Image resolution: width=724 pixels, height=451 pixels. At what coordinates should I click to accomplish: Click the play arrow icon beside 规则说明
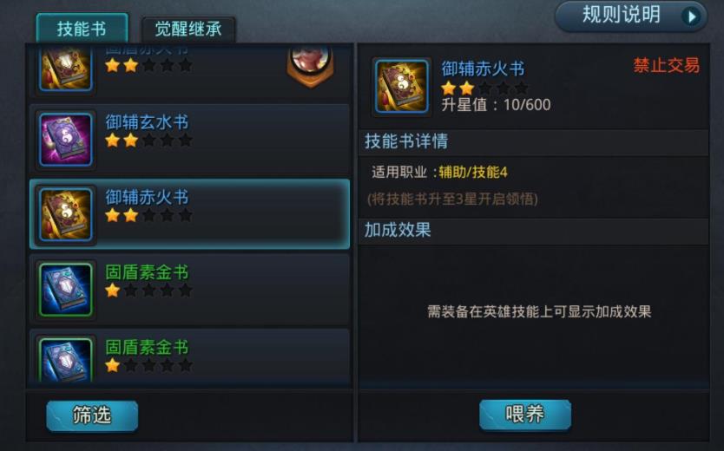pyautogui.click(x=691, y=16)
